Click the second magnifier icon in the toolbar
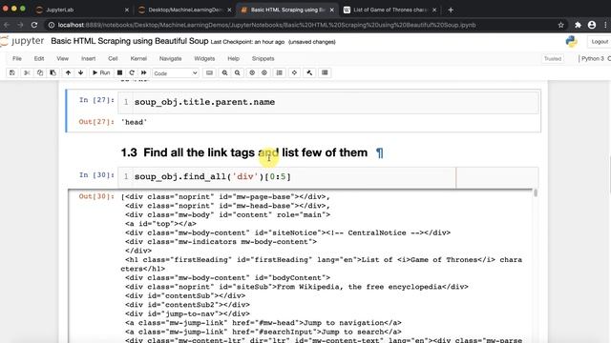The height and width of the screenshot is (343, 611). pos(238,72)
